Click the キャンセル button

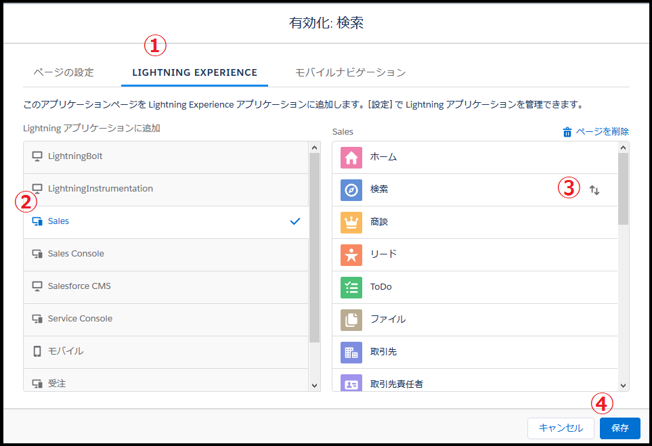coord(561,428)
